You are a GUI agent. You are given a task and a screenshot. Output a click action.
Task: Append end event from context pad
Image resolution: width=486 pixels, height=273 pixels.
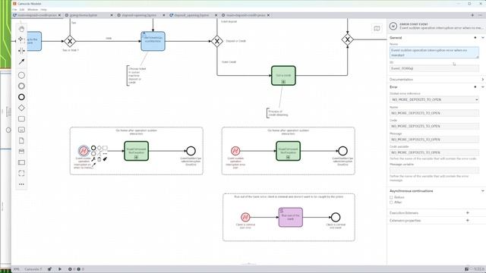coord(93,148)
